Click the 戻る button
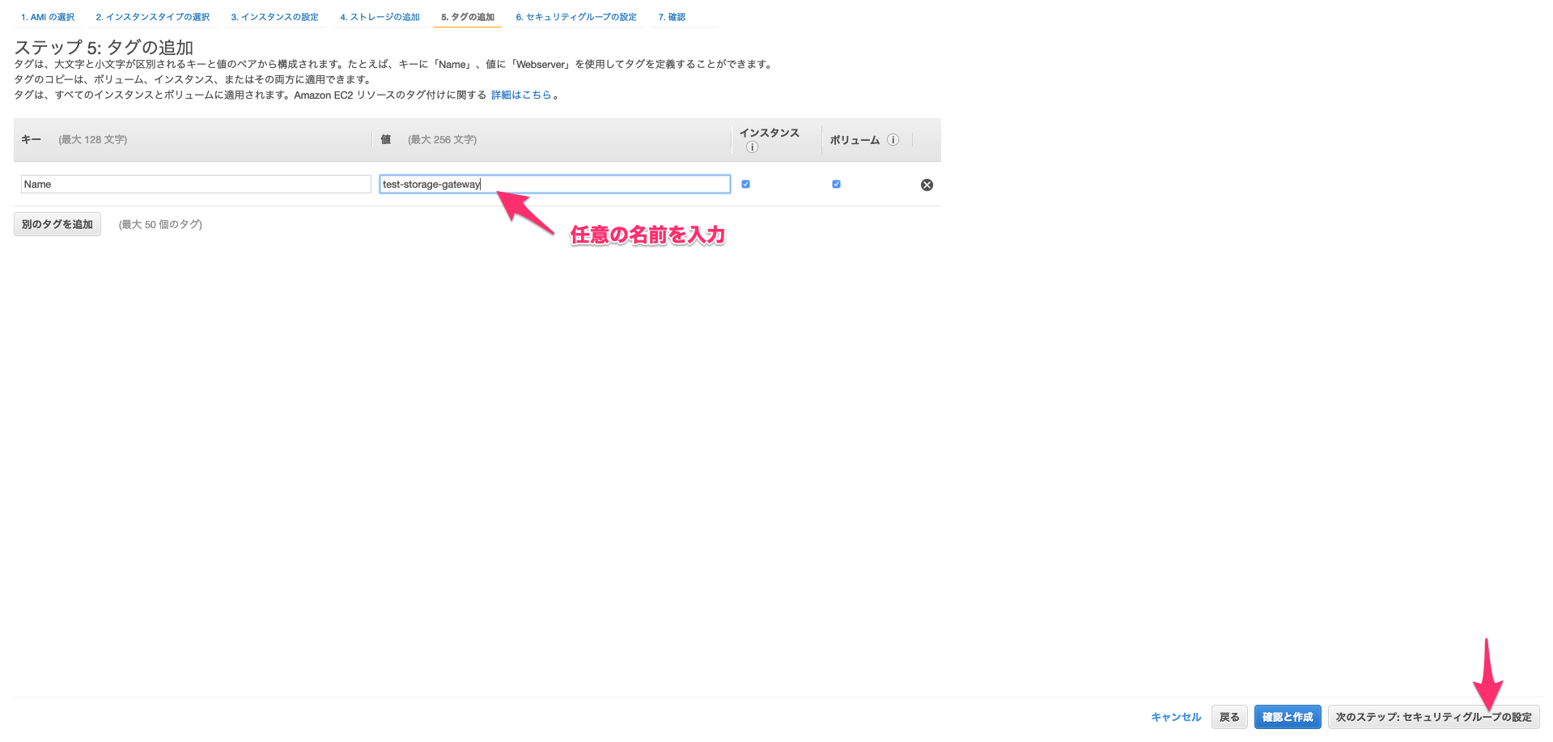This screenshot has height=742, width=1553. (1229, 717)
